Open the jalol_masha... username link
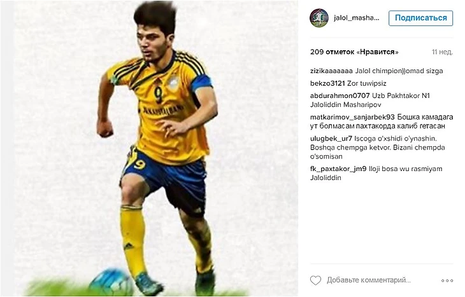The image size is (465, 297). 356,18
